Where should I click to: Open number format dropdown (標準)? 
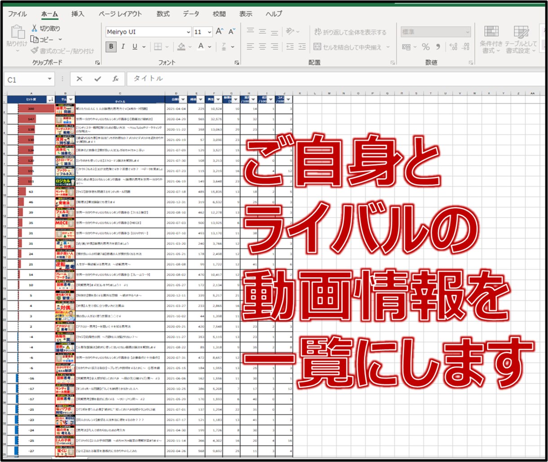pos(467,32)
